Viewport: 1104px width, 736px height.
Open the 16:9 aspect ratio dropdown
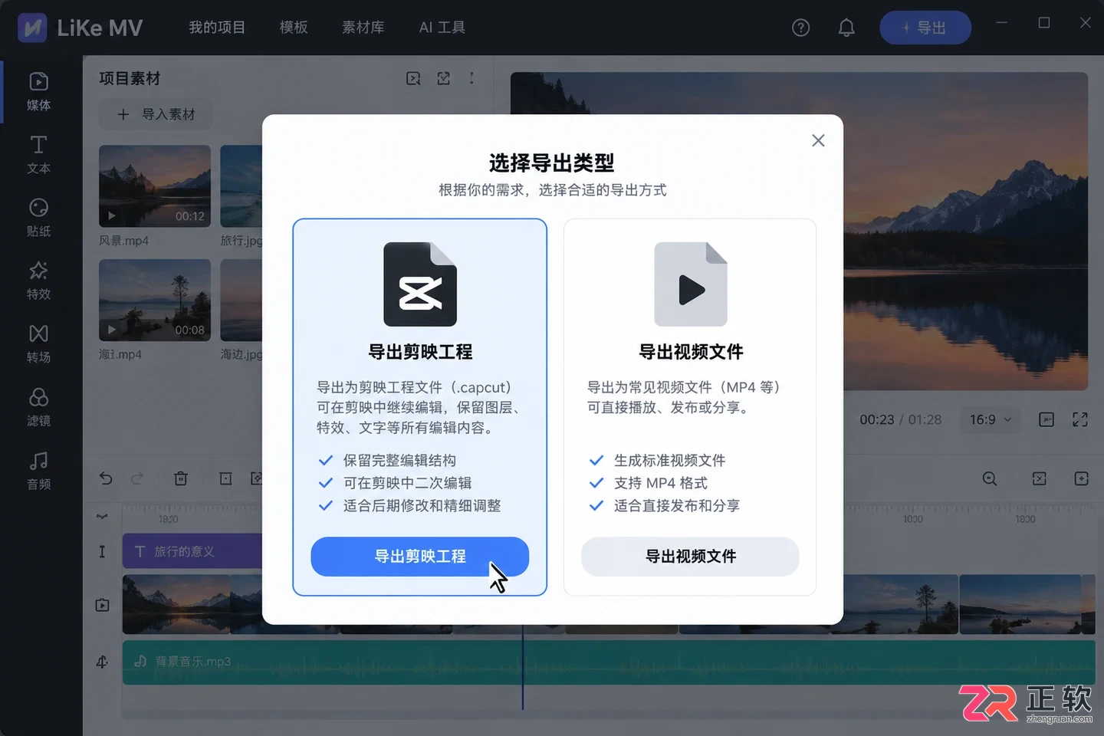pyautogui.click(x=991, y=419)
